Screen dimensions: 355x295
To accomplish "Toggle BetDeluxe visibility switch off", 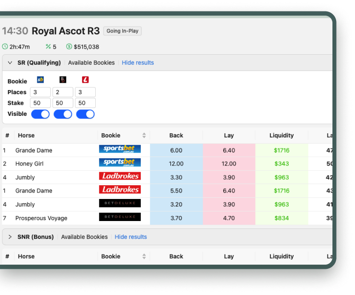I will click(63, 114).
